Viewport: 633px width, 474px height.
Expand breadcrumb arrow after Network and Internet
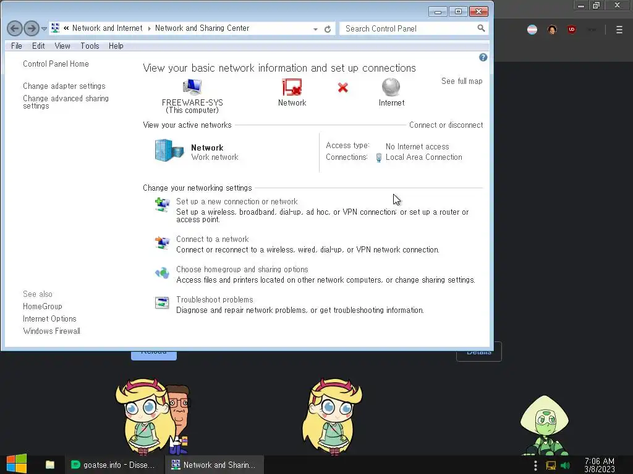(x=149, y=28)
